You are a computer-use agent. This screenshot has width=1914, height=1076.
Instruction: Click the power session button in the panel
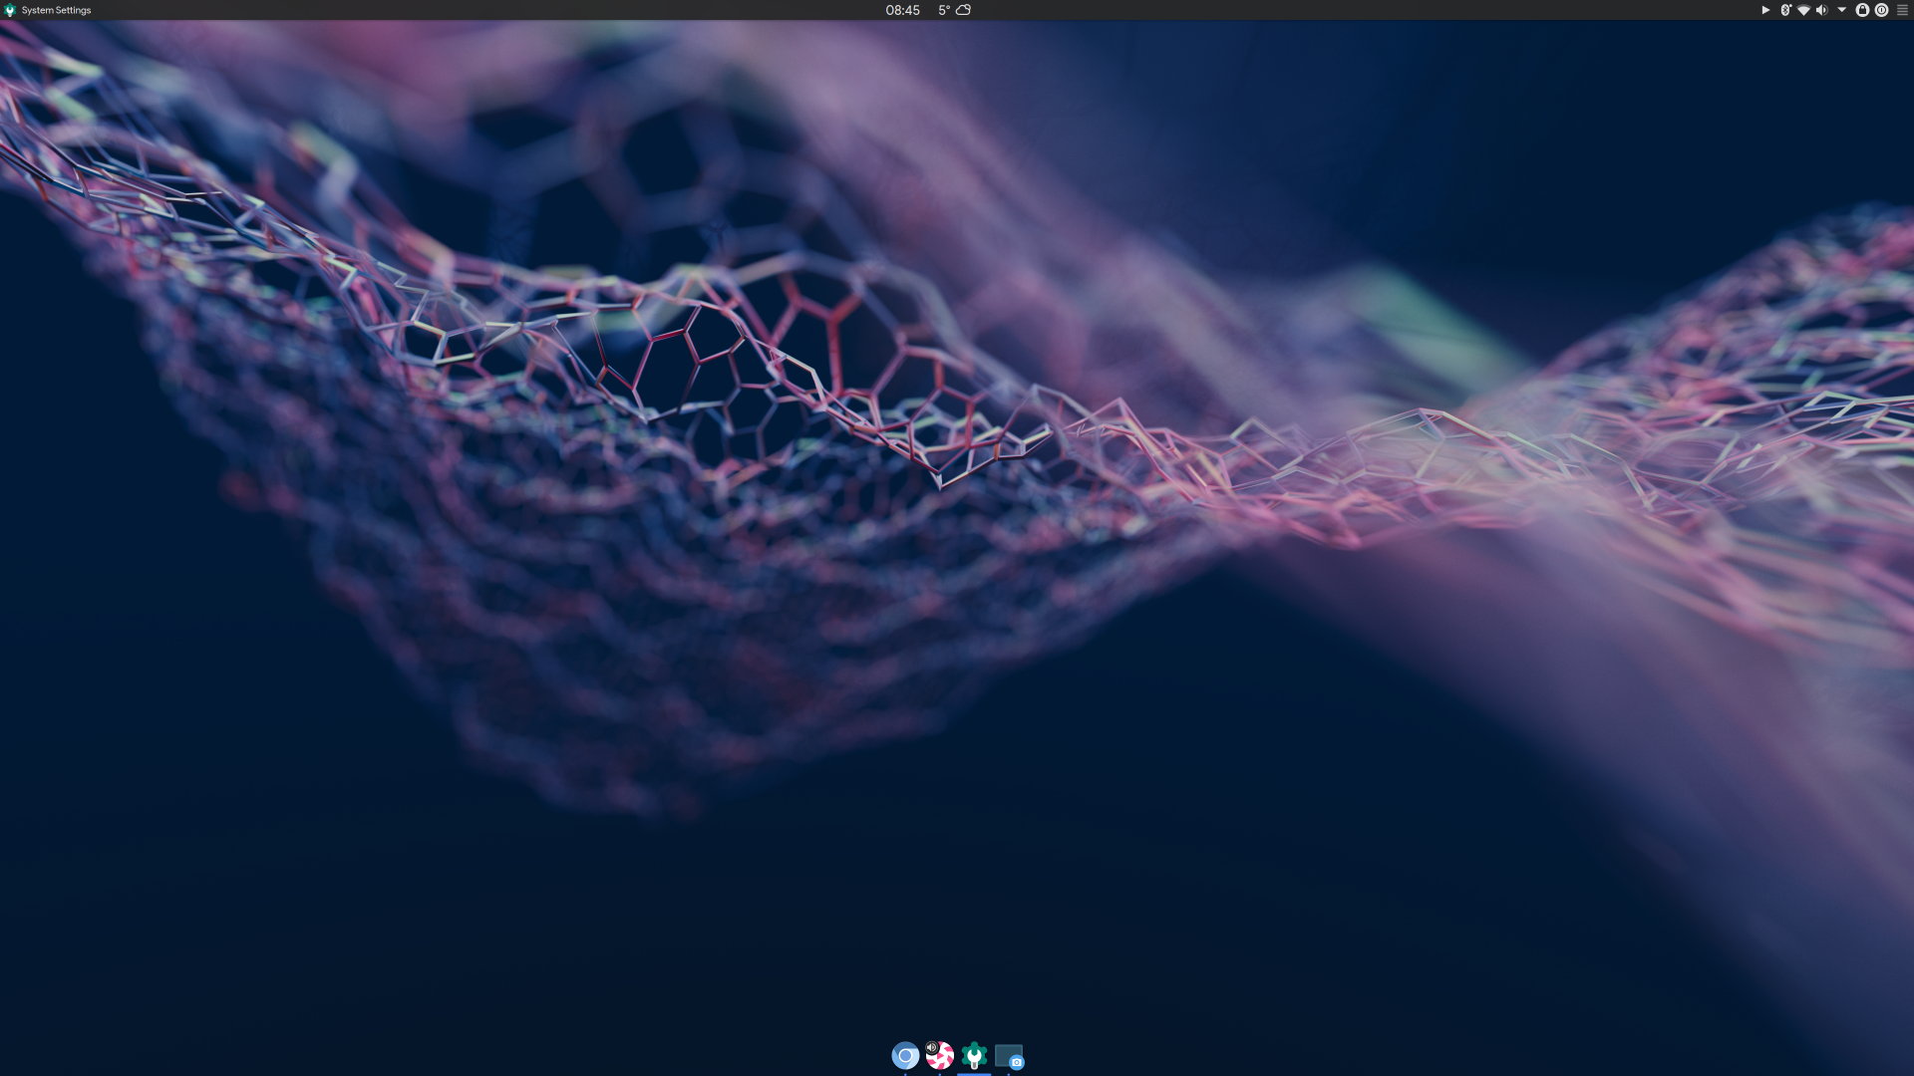click(x=1880, y=10)
